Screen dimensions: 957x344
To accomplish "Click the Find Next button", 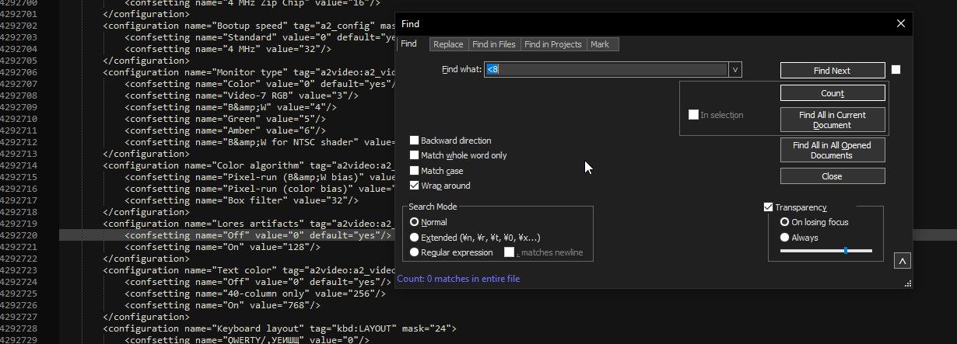I will (x=832, y=71).
